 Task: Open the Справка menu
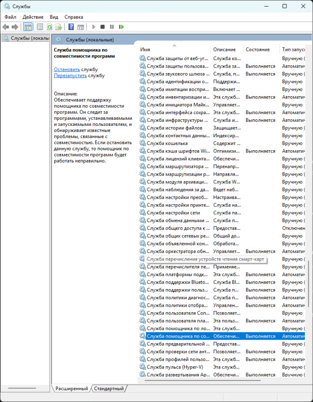coord(73,17)
